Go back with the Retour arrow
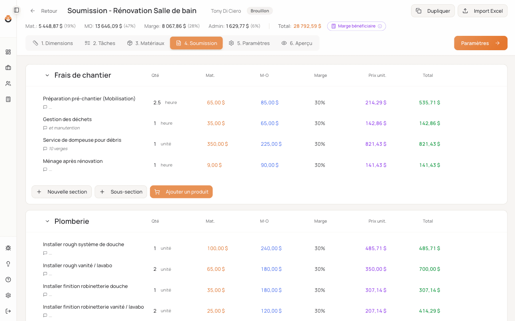Screen dimensions: 515x321 [44, 11]
